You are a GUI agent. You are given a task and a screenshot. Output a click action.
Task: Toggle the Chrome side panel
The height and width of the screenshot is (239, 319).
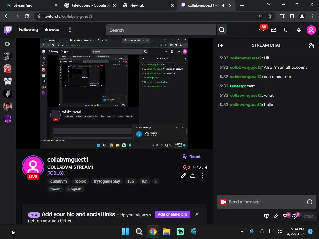pos(292,16)
